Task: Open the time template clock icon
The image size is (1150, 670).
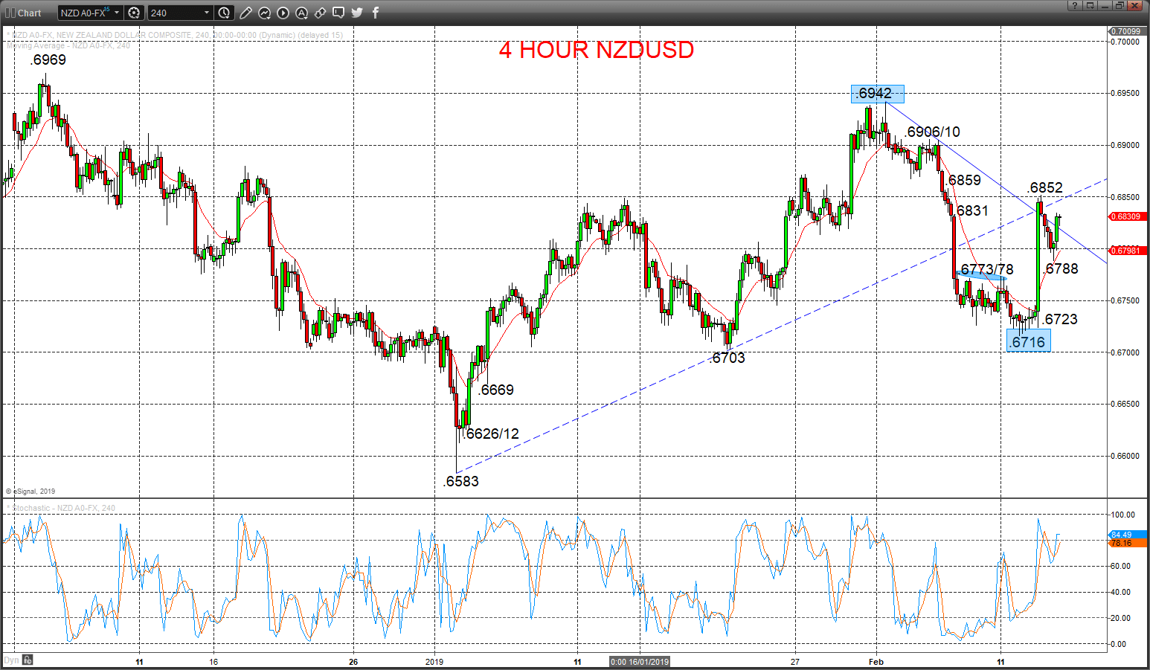Action: [x=224, y=13]
